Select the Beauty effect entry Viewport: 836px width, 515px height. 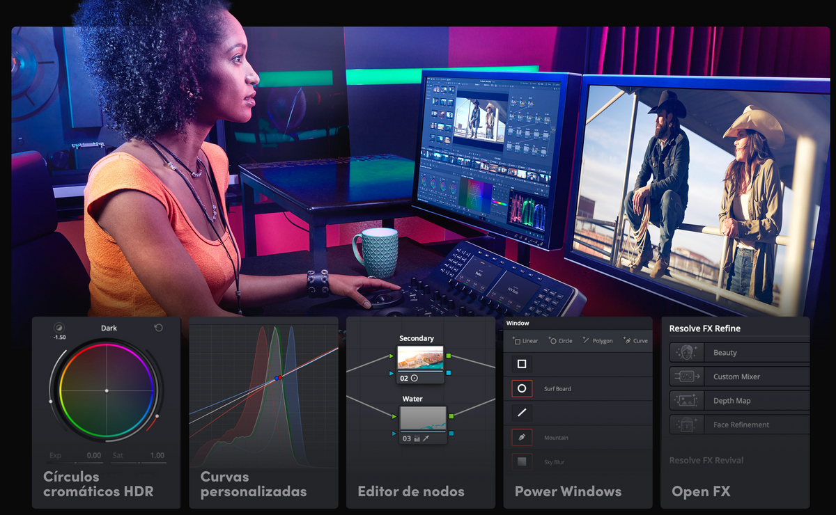739,353
